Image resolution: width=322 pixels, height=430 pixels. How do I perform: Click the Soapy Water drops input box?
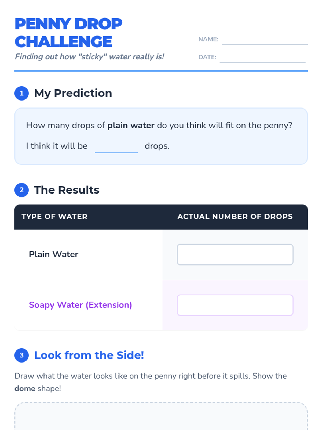point(235,305)
